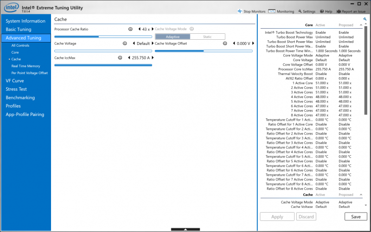Show info for Processor Cache Ratio
This screenshot has height=232, width=371.
pyautogui.click(x=130, y=29)
